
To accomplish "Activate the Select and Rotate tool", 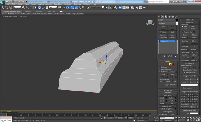I will point(43,8).
